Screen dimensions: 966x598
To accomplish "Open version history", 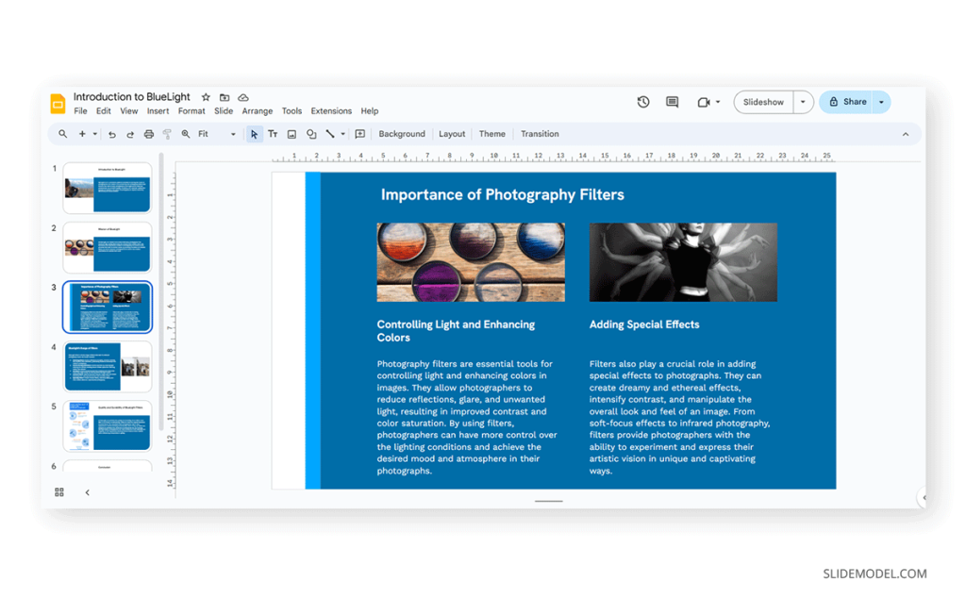I will click(x=643, y=102).
